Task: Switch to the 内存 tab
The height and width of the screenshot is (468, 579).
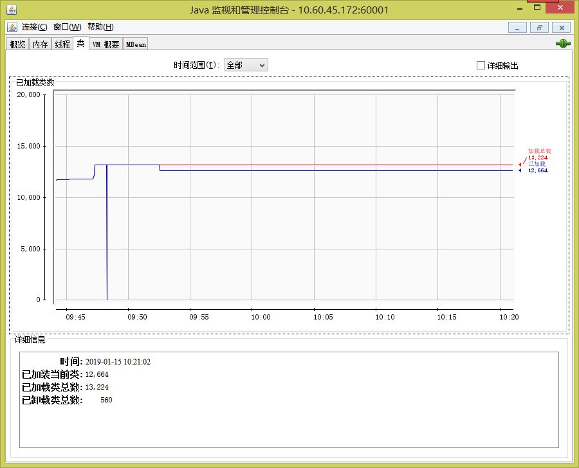Action: (x=40, y=44)
